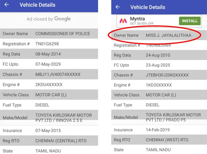The height and width of the screenshot is (154, 207).
Task: Select owner name COMMISSIONER OF POLICE row
Action: 49,33
